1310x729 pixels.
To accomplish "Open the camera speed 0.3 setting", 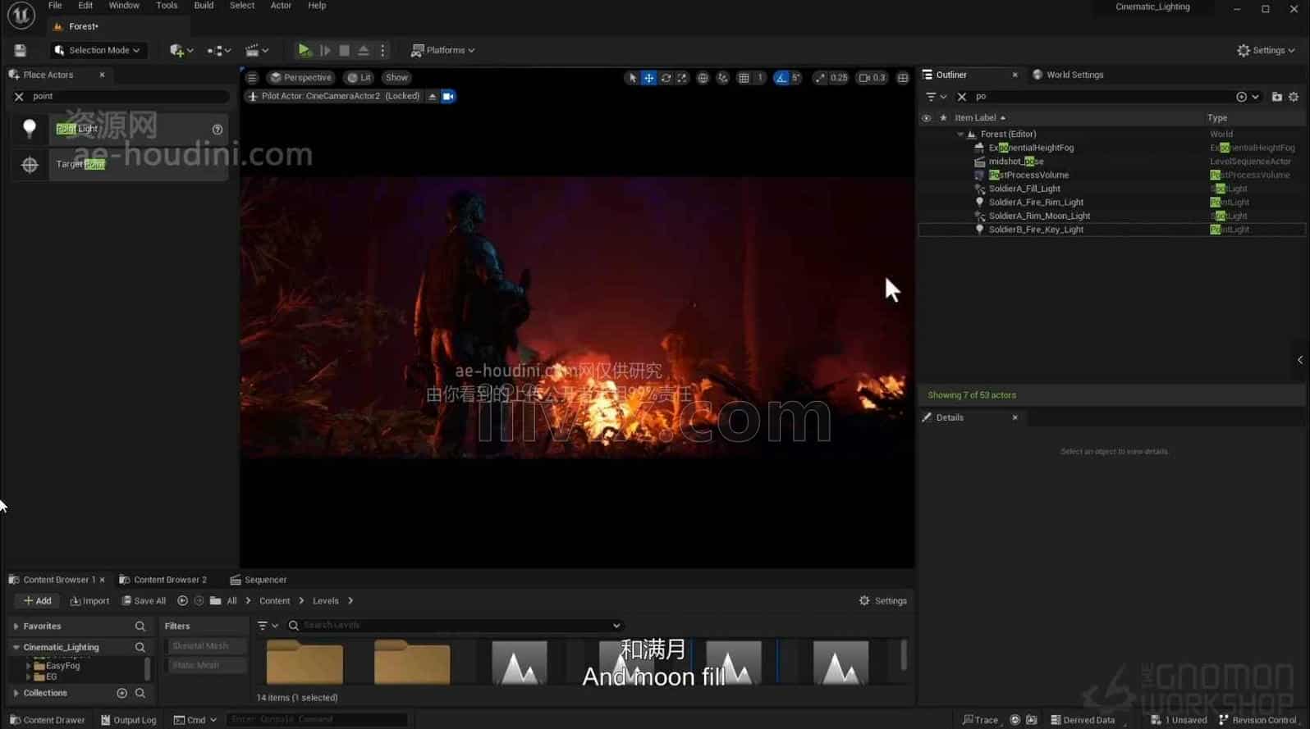I will click(872, 78).
